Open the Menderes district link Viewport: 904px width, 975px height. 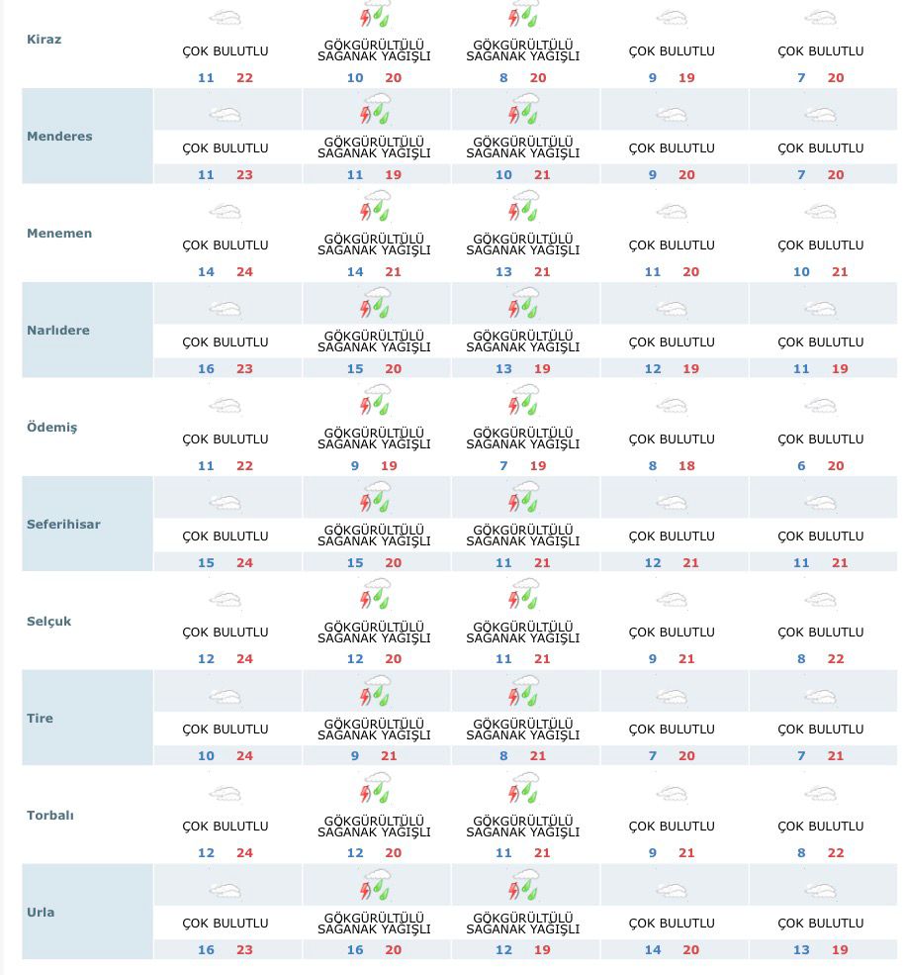(x=59, y=137)
